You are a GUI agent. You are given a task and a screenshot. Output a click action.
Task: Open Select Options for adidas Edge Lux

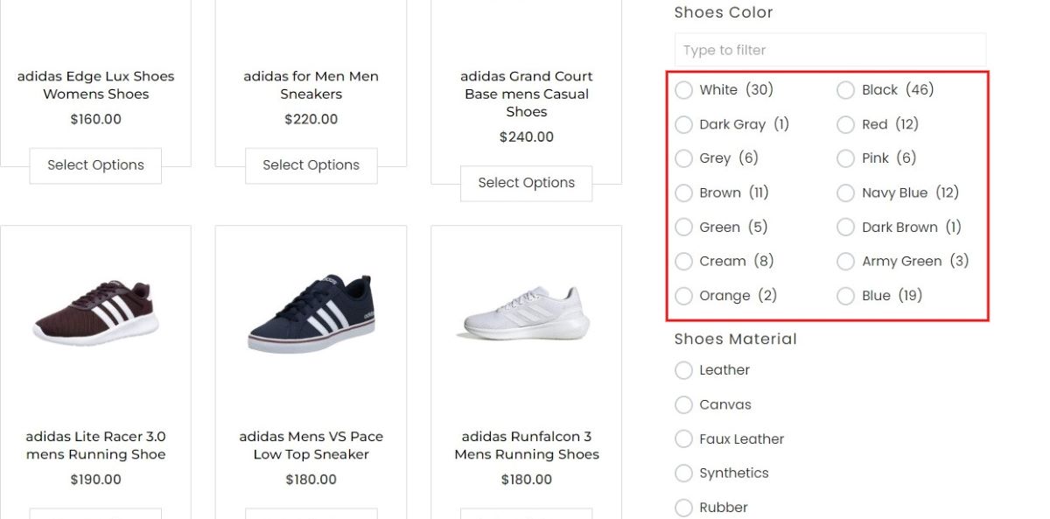tap(95, 165)
